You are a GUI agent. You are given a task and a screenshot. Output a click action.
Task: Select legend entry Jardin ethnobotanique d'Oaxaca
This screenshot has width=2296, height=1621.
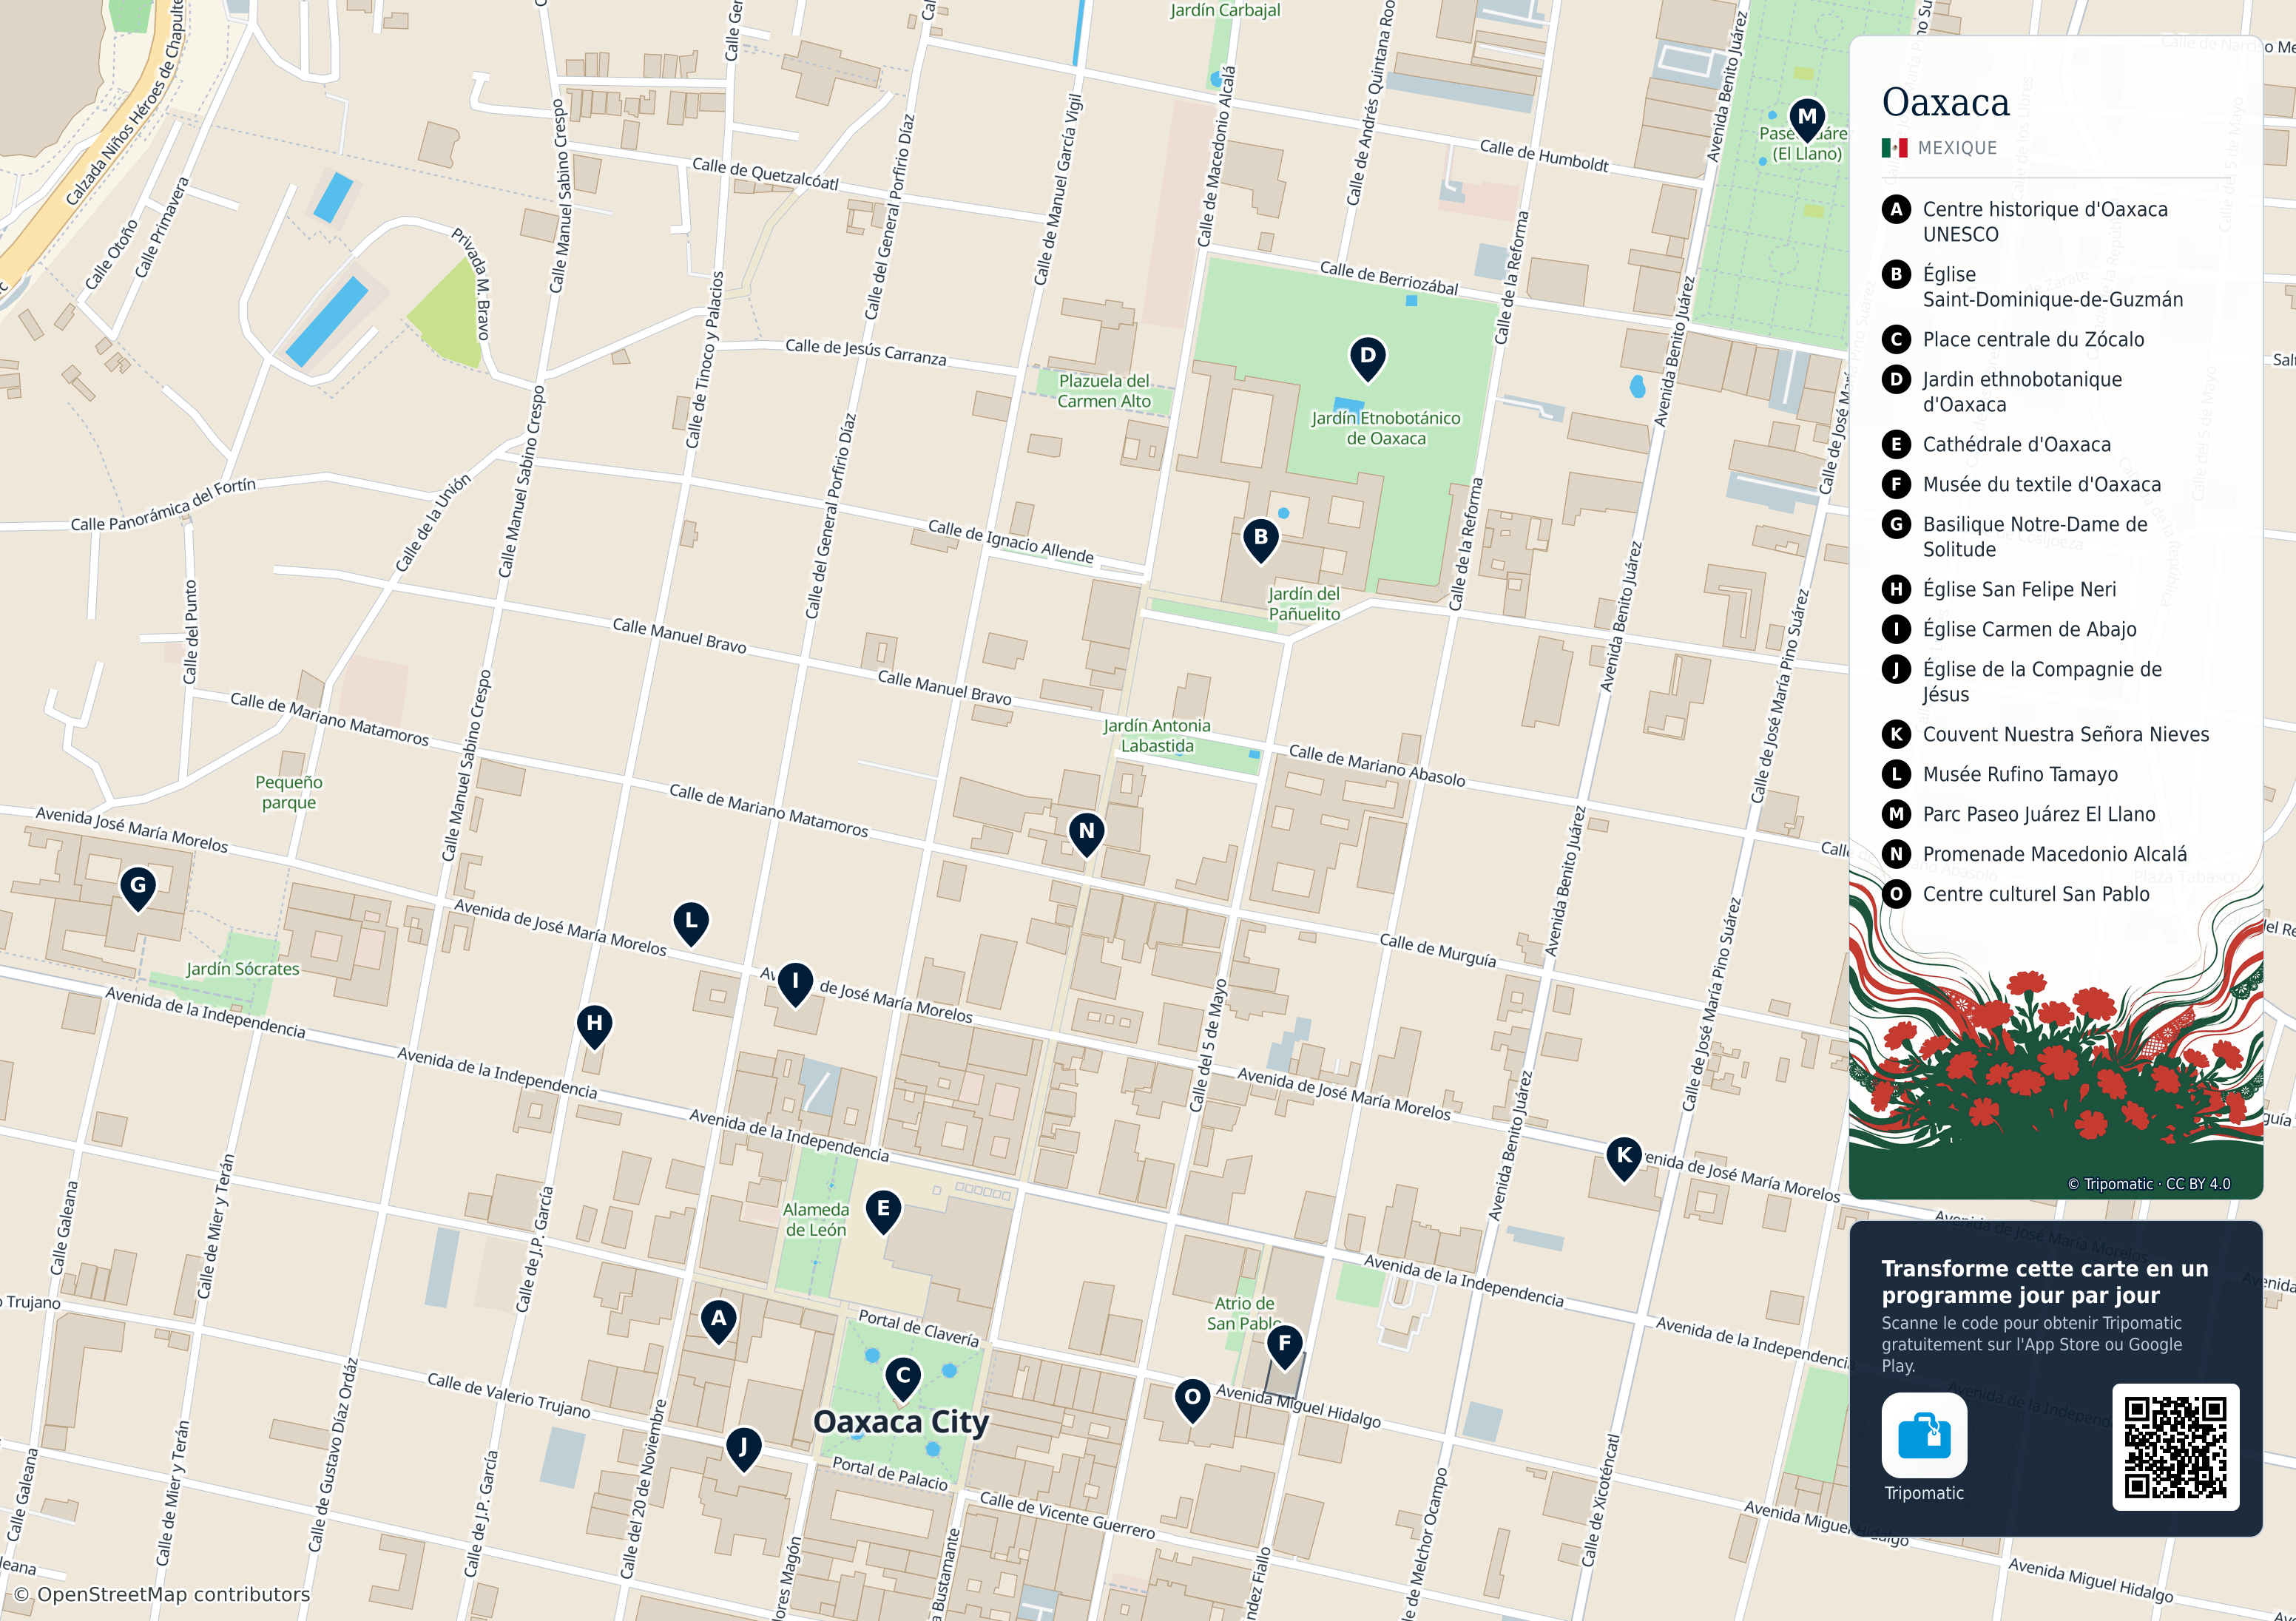[2002, 392]
